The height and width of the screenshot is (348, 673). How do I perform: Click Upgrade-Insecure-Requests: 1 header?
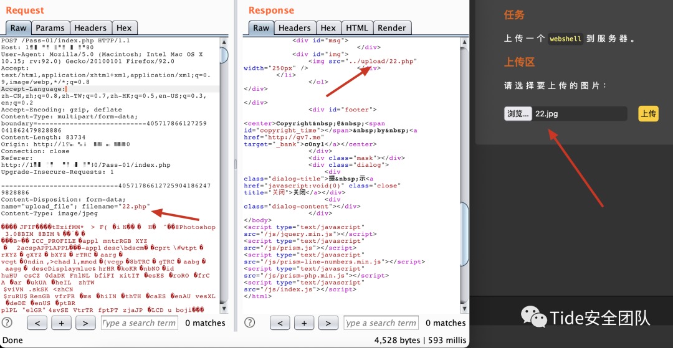[57, 172]
